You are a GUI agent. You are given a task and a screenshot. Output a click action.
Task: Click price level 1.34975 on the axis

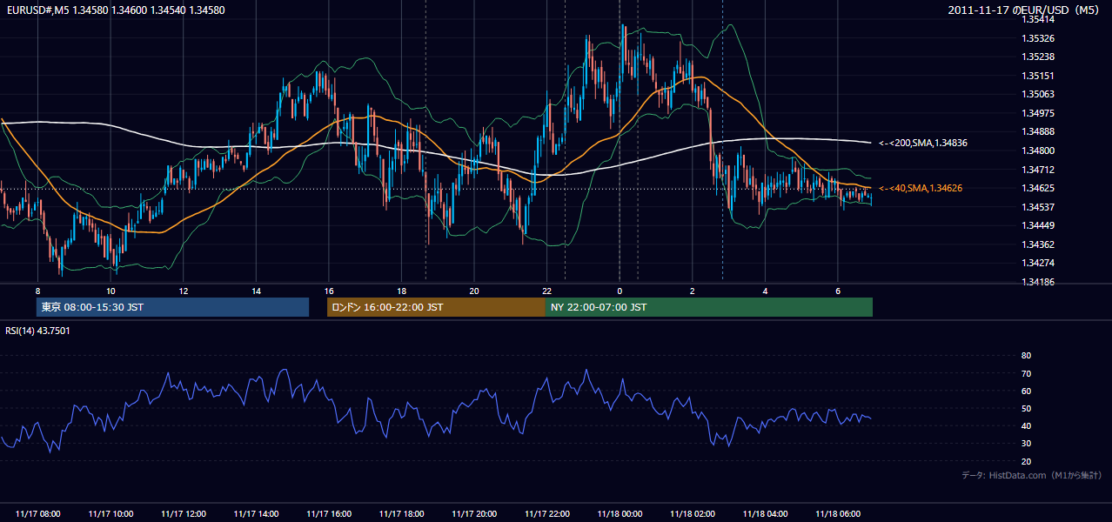point(1038,113)
